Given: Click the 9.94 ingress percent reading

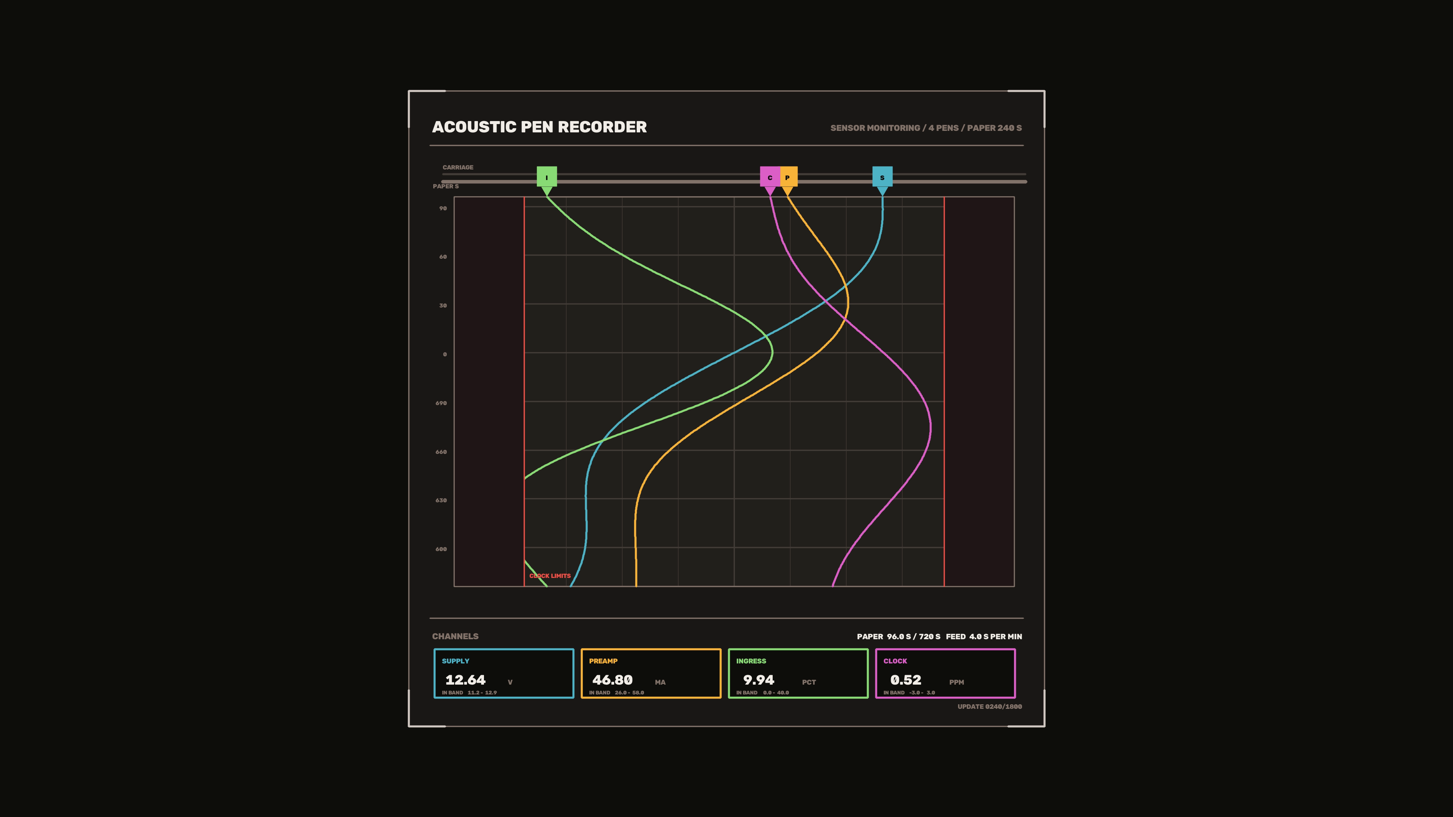Looking at the screenshot, I should 759,680.
